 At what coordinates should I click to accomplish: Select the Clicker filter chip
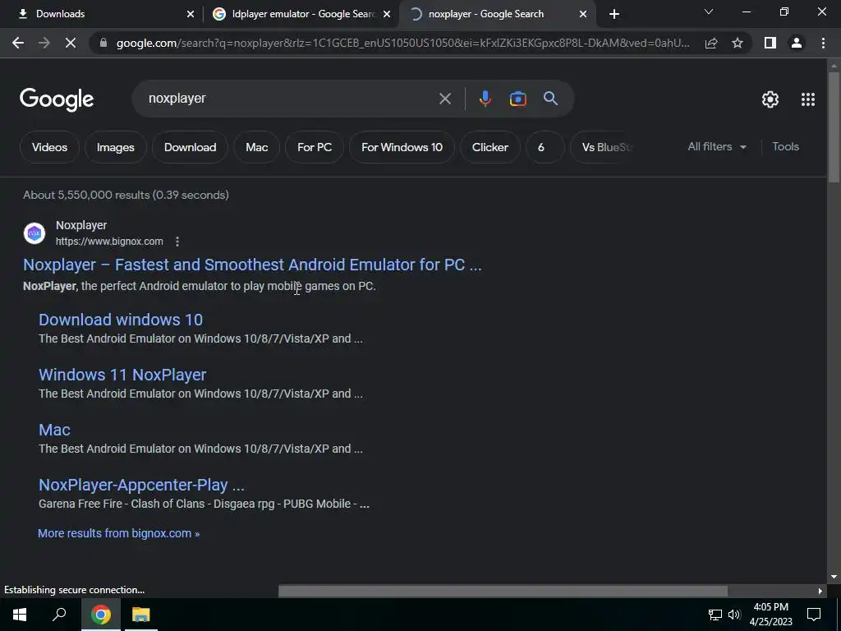pos(489,147)
